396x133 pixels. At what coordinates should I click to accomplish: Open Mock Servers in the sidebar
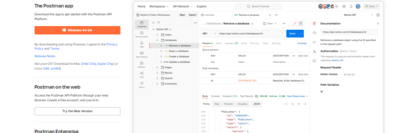point(142,55)
